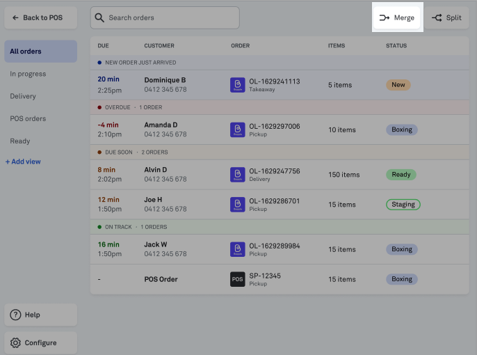Viewport: 477px width, 355px height.
Task: Click the 16 min due time
Action: point(108,244)
